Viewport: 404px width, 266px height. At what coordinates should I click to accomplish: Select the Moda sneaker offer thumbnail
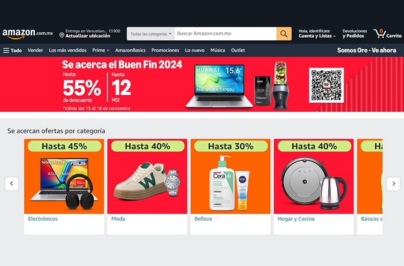(x=147, y=176)
